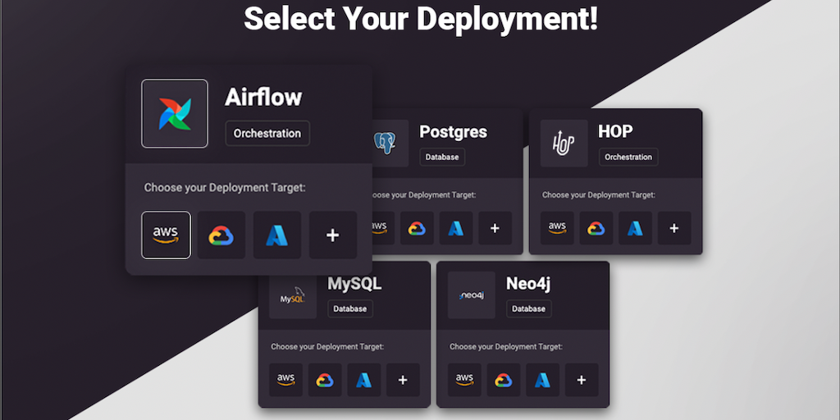Click Airflow's Choose your Deployment Target label

pyautogui.click(x=225, y=188)
